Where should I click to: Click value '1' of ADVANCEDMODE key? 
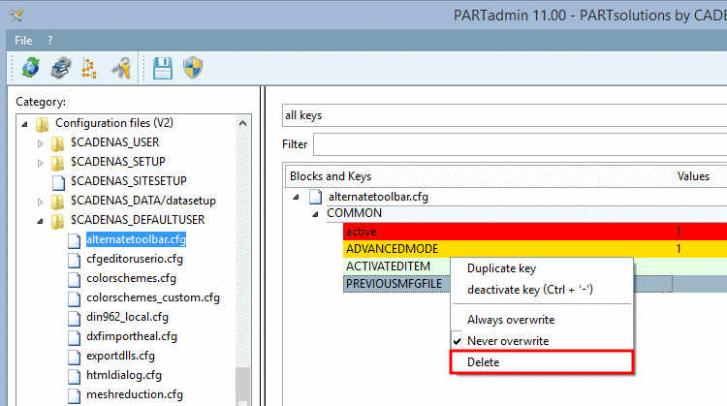tap(679, 249)
